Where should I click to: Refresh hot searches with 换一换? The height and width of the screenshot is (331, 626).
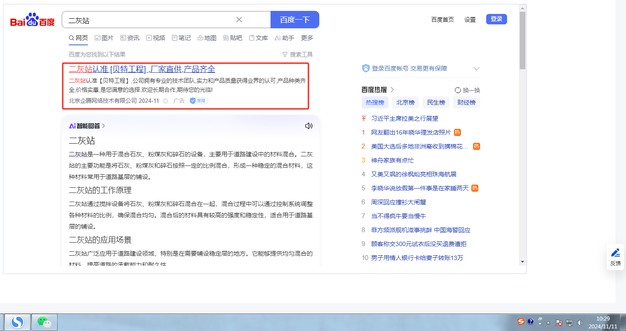pos(467,90)
